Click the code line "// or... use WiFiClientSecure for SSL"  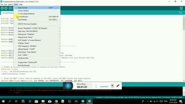click(x=18, y=71)
